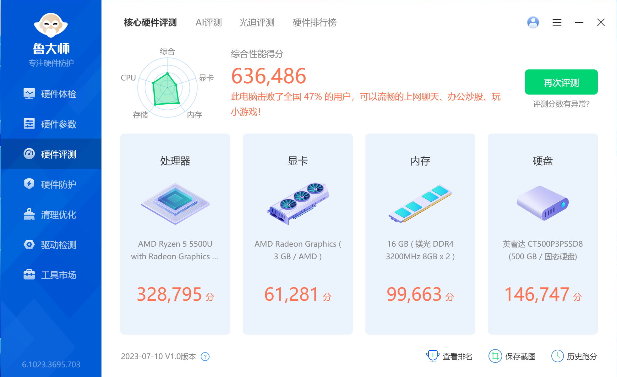617x377 pixels.
Task: Click the 综合性能得分 heading
Action: [x=257, y=54]
